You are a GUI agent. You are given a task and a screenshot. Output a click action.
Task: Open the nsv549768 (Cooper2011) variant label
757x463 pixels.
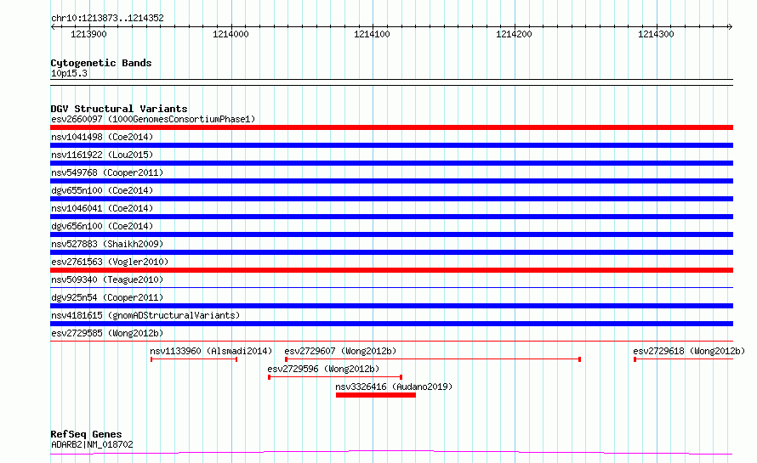click(107, 172)
